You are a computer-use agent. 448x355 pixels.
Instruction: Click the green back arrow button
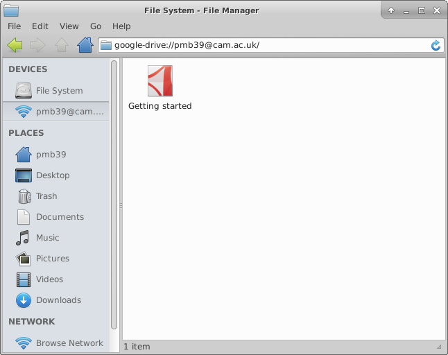click(x=15, y=45)
